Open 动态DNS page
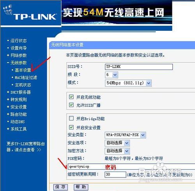The image size is (195, 191). [18, 122]
